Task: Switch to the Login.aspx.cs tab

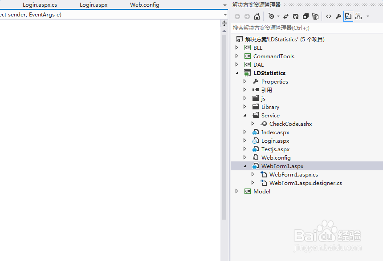Action: [x=40, y=5]
